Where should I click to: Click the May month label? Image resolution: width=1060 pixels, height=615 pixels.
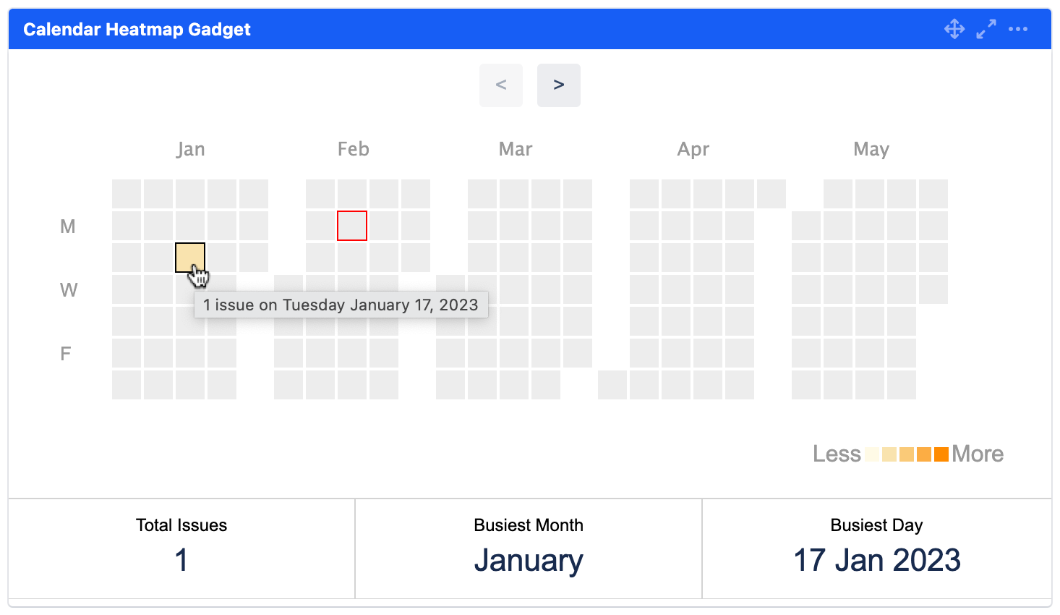[x=871, y=149]
